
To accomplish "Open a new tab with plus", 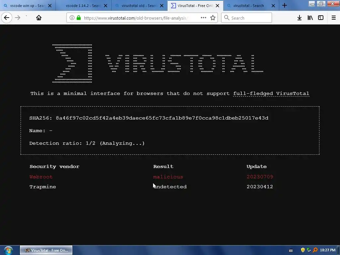I will [x=285, y=6].
